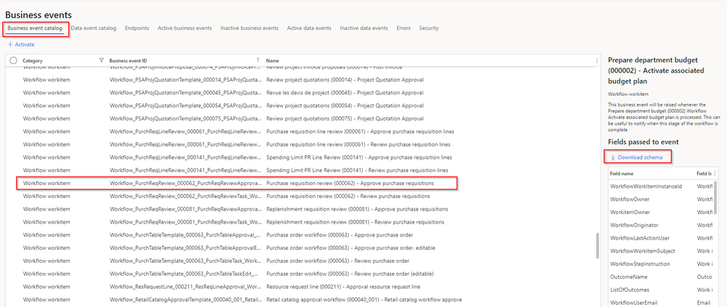Select the WorkitemOwner field row
The image size is (727, 307).
[x=661, y=212]
